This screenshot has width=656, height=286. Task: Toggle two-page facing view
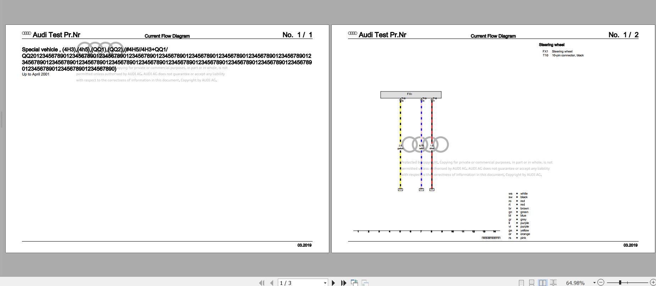click(542, 282)
